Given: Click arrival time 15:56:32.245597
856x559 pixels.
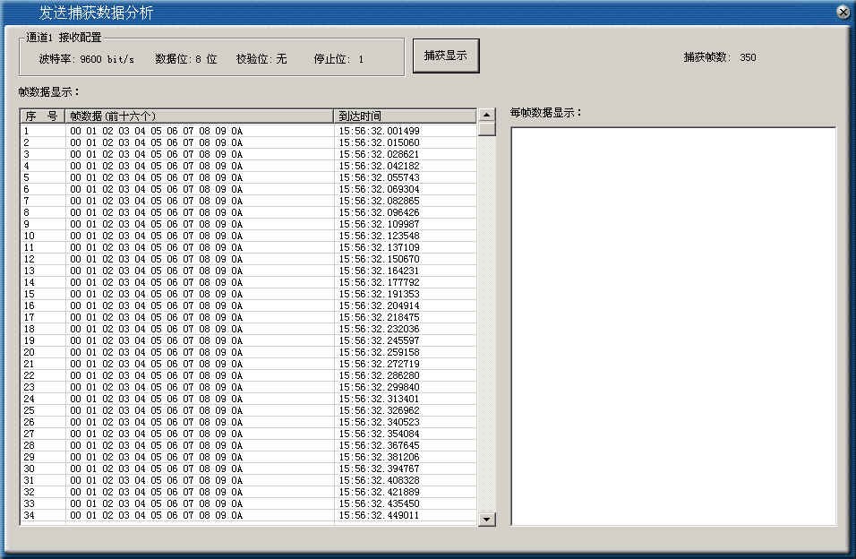Looking at the screenshot, I should [380, 340].
